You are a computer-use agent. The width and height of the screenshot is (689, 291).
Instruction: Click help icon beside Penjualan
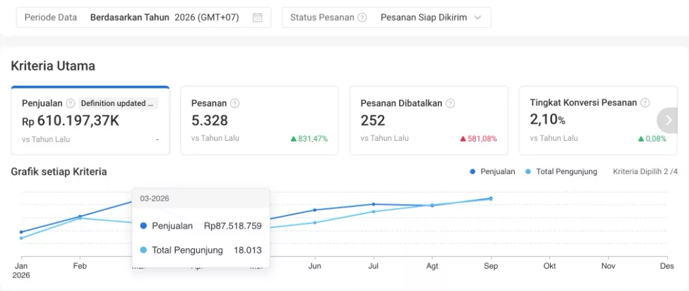pyautogui.click(x=70, y=103)
